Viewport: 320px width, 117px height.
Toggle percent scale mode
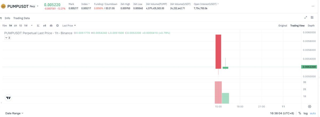(x=300, y=113)
